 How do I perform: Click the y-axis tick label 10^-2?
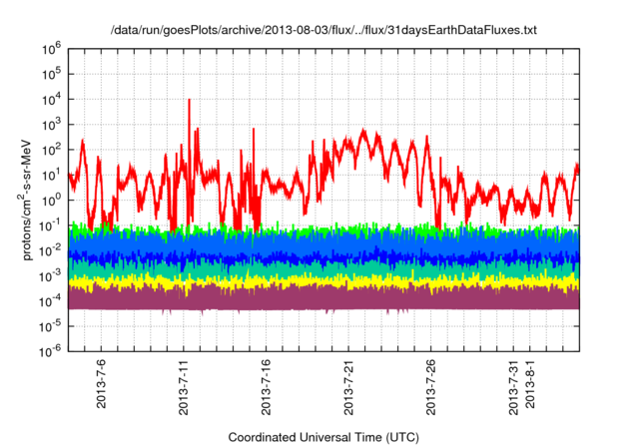51,250
